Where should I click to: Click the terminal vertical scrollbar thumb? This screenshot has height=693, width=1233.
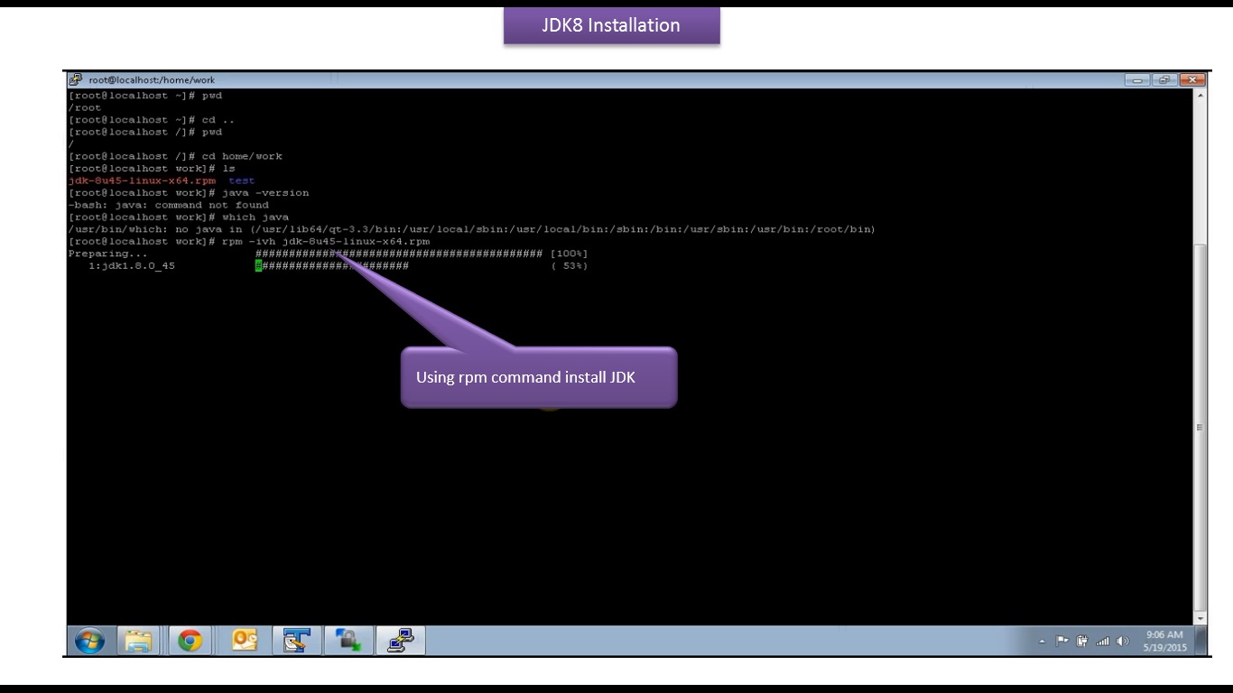[1200, 428]
